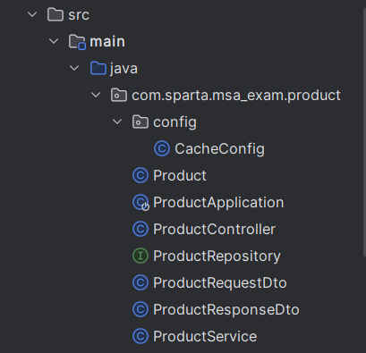
Task: Click the java source root folder icon
Action: click(x=98, y=68)
